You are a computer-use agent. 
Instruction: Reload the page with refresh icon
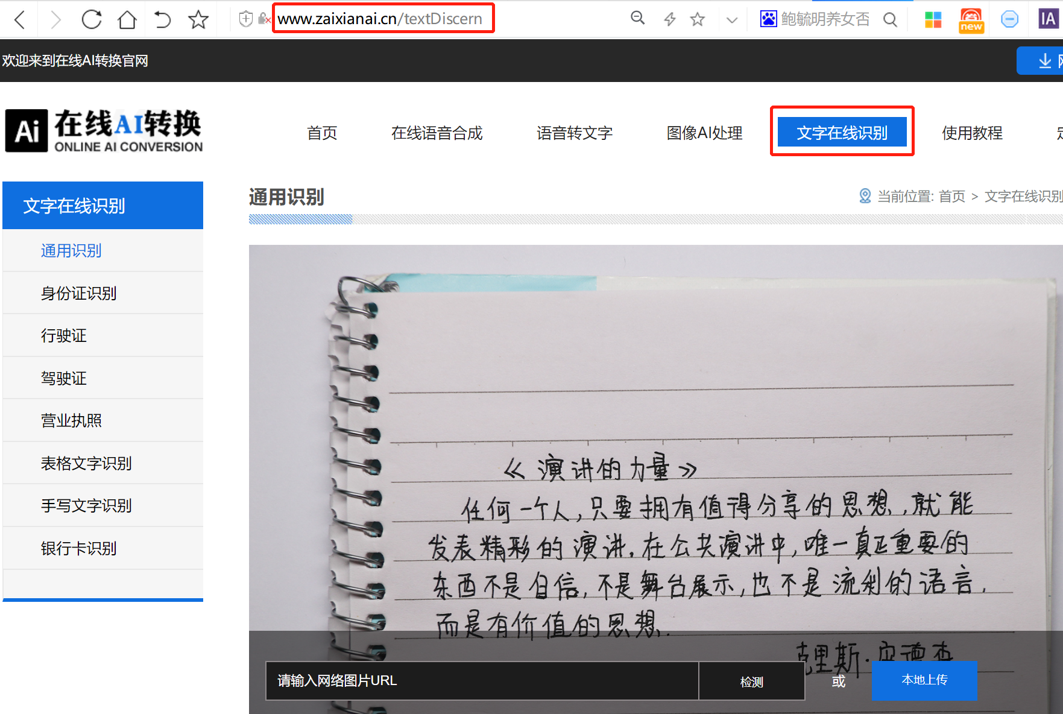(x=92, y=19)
